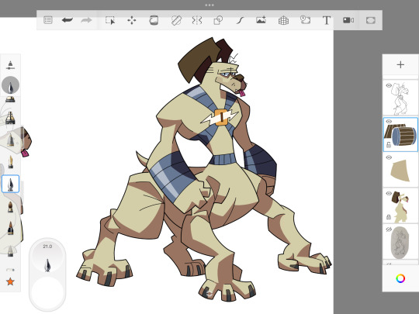Select the highlighted inking pen brush
This screenshot has width=419, height=314.
[10, 184]
